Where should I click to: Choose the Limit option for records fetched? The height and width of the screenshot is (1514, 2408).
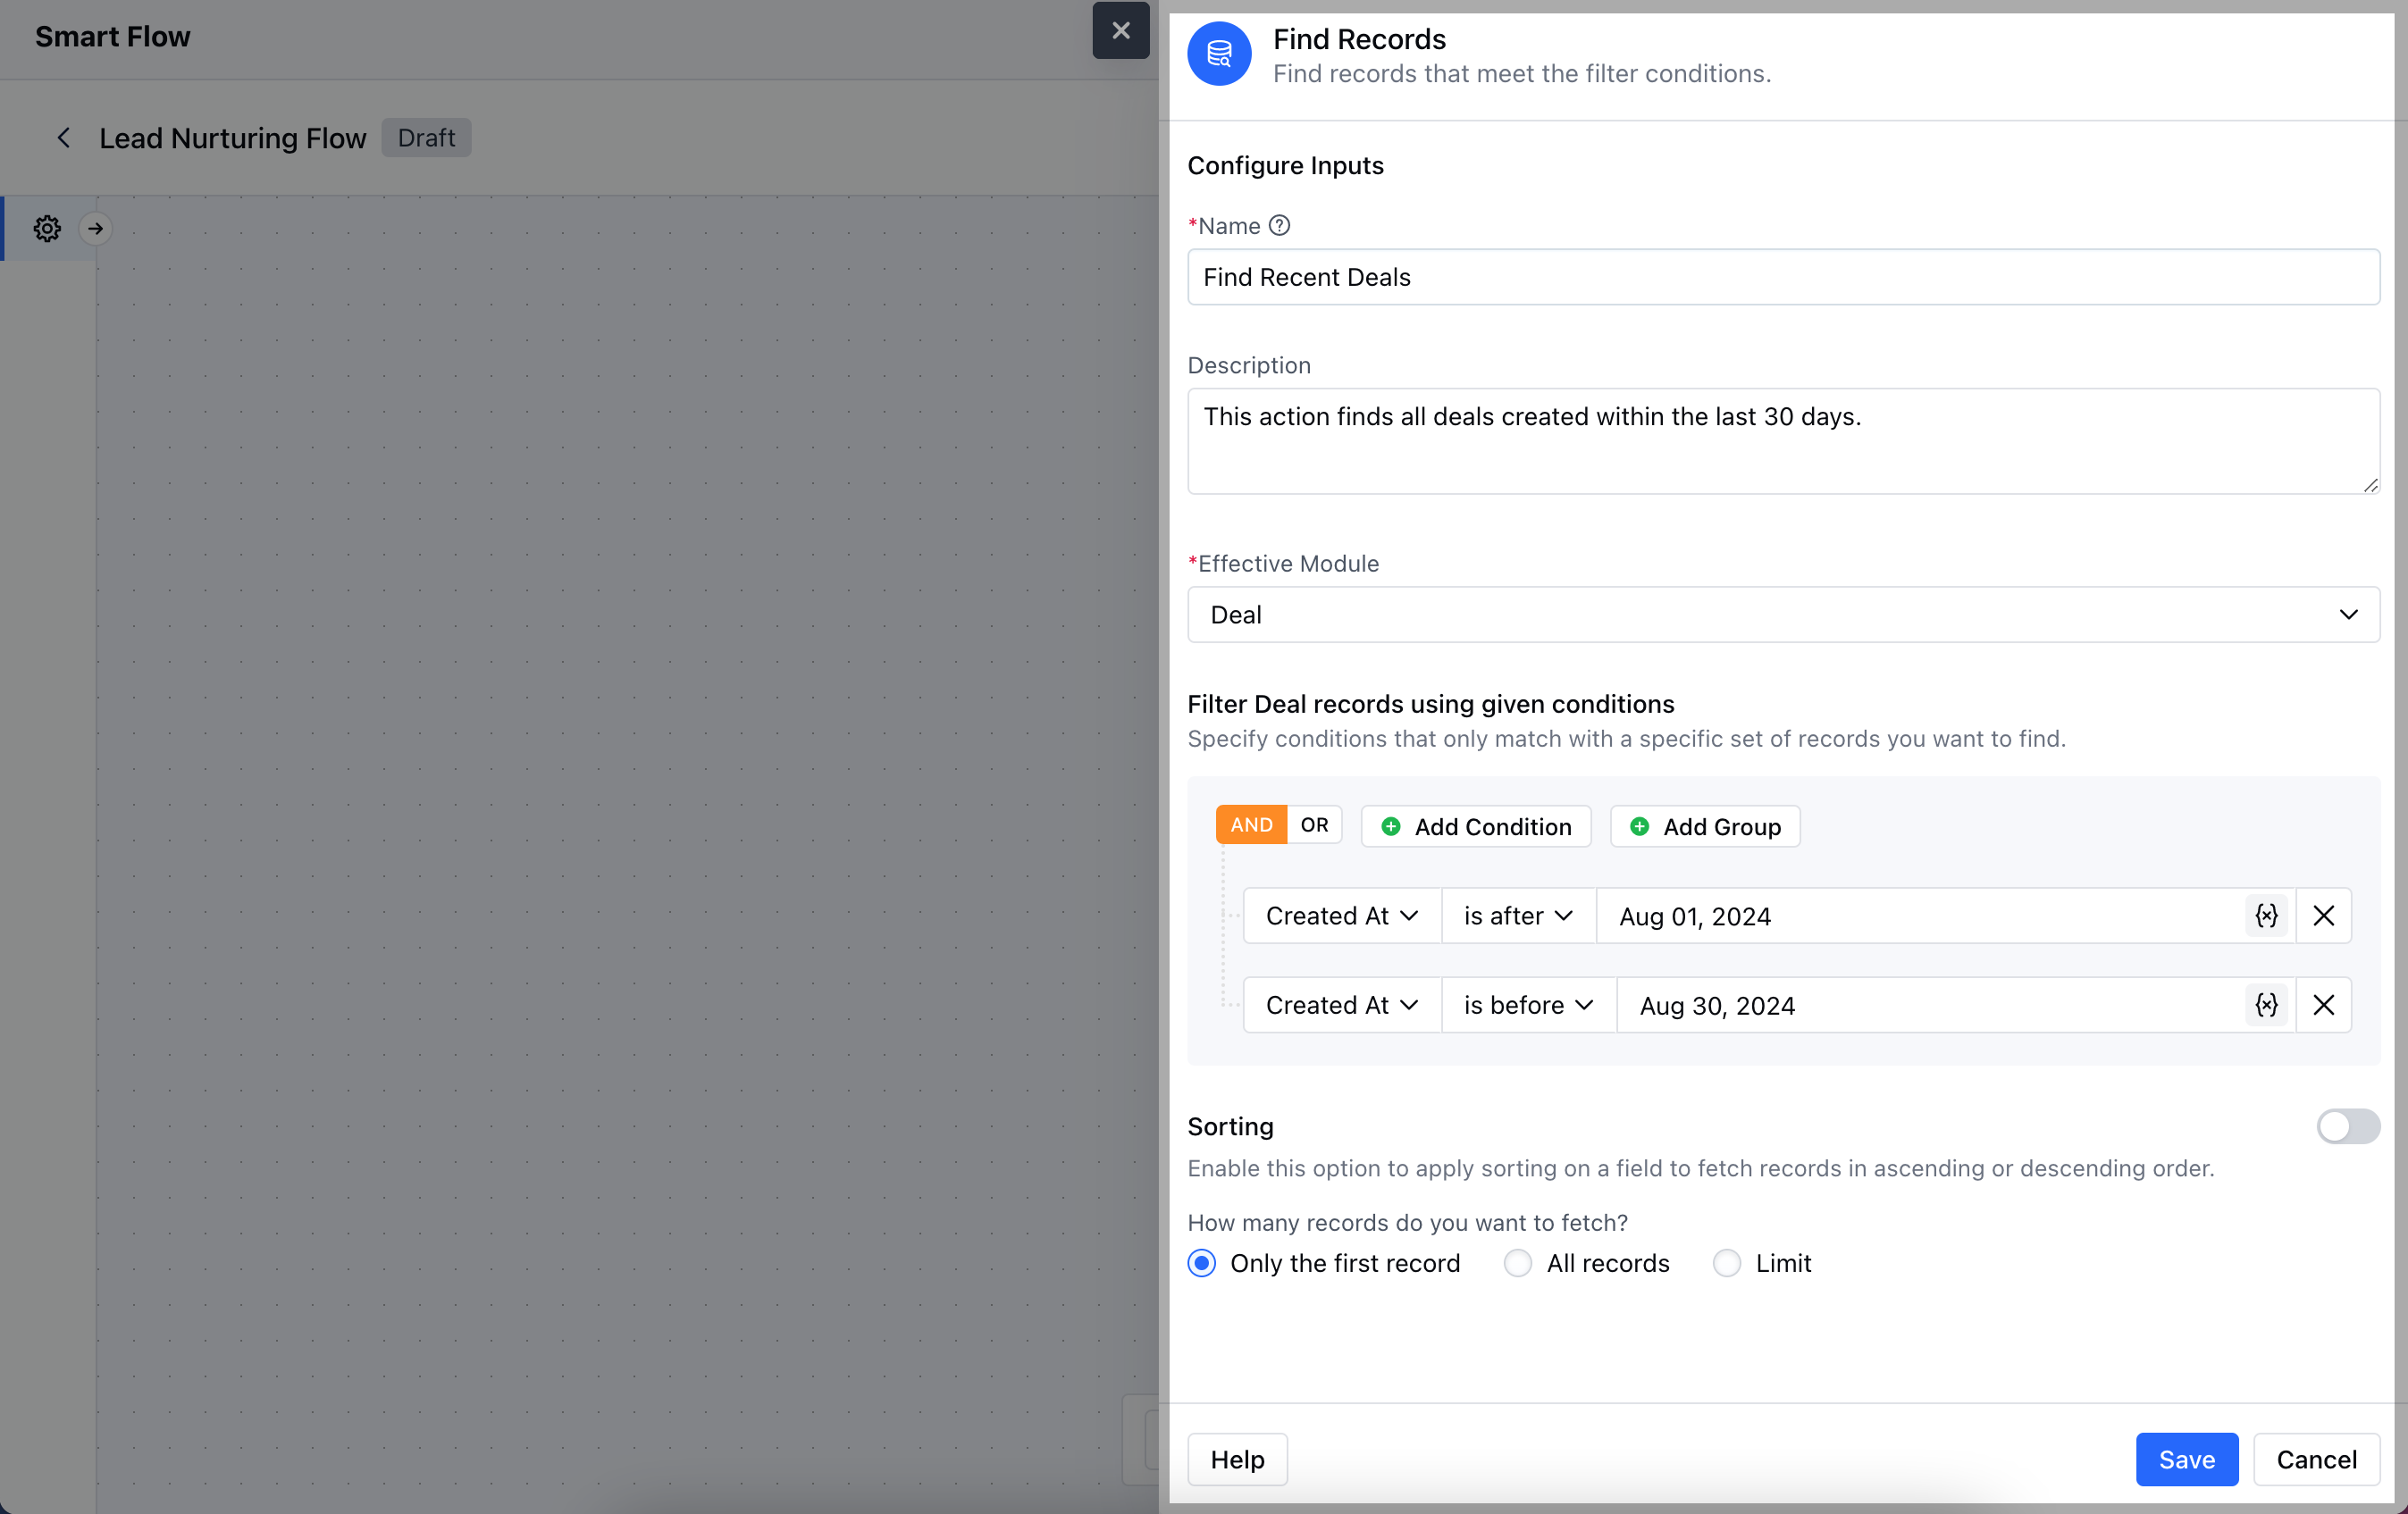point(1726,1263)
